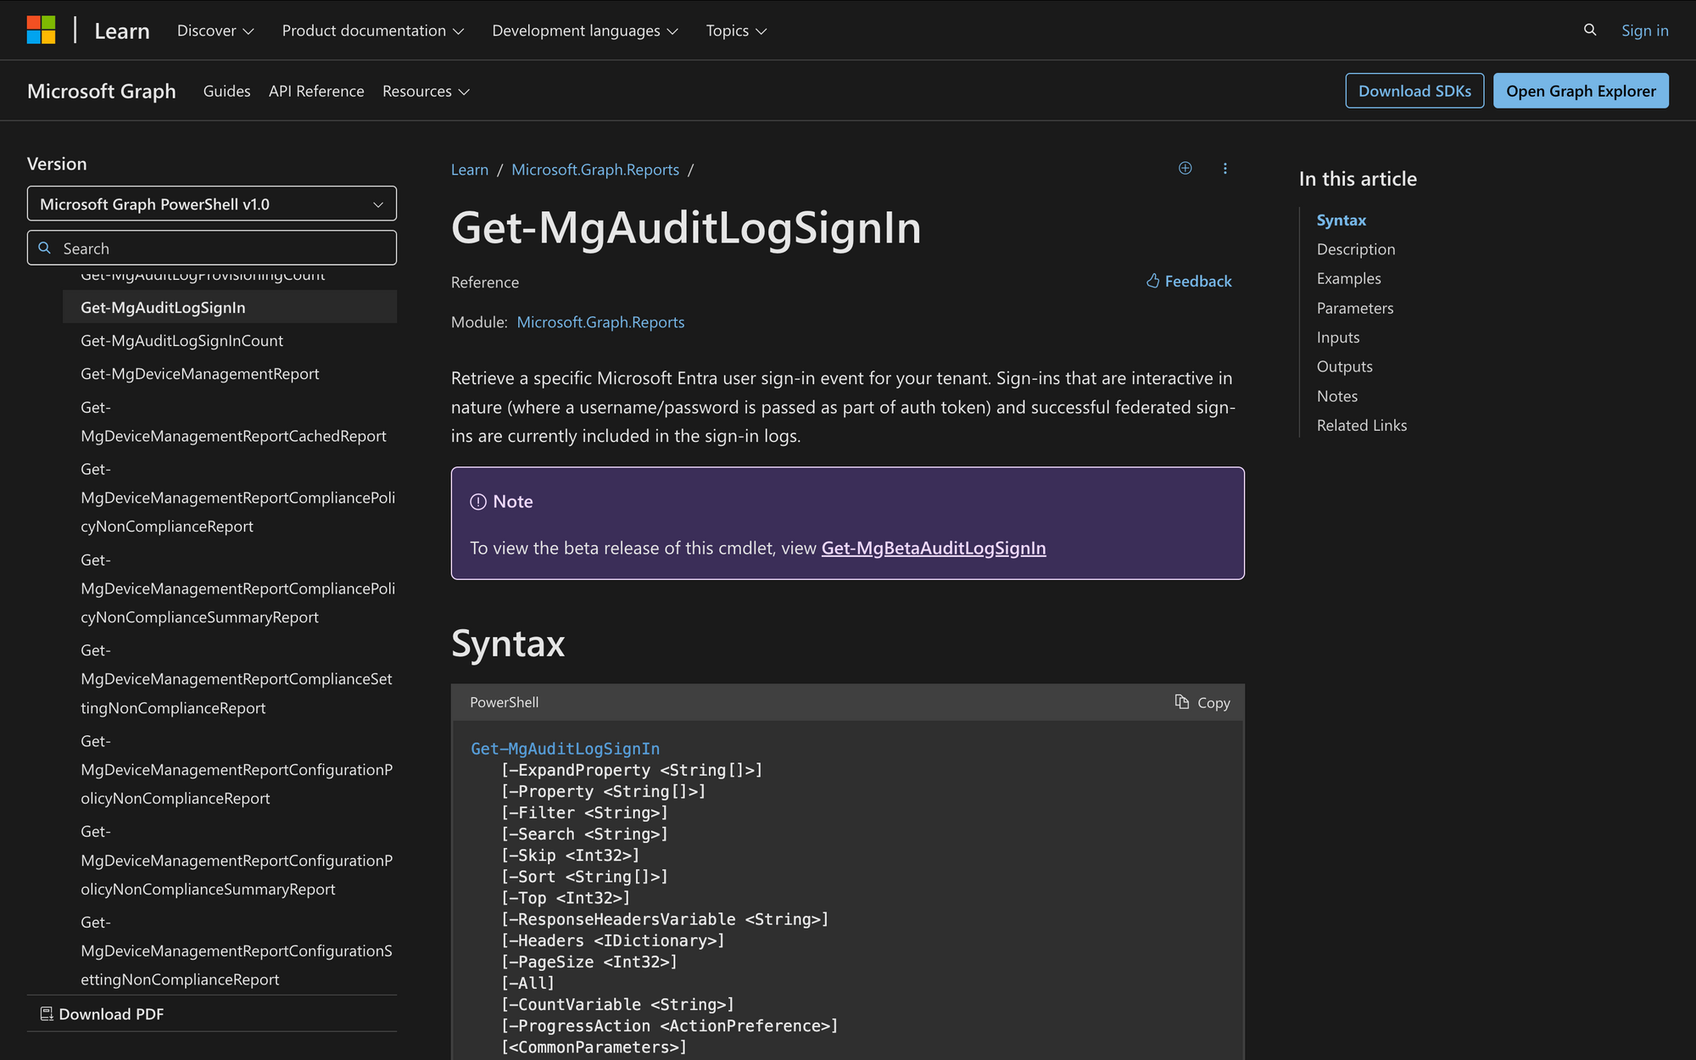Open search with the magnifier icon
Screen dimensions: 1696x1060
(1588, 30)
